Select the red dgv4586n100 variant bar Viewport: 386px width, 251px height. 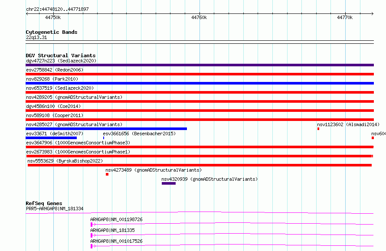click(x=200, y=111)
